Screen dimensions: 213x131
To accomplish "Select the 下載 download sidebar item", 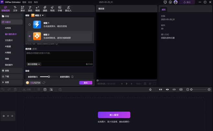I will coord(12,76).
